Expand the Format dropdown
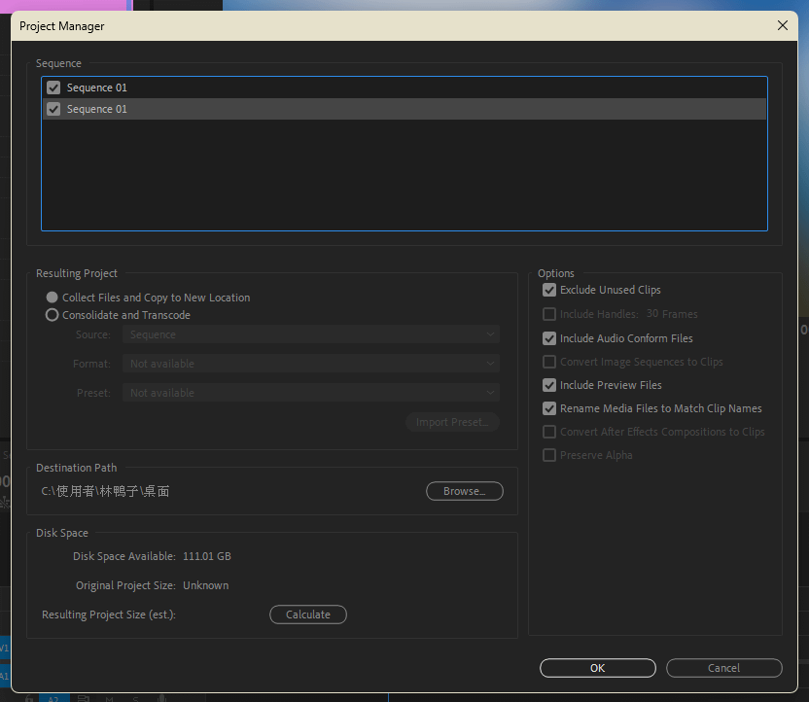Image resolution: width=809 pixels, height=702 pixels. [310, 364]
